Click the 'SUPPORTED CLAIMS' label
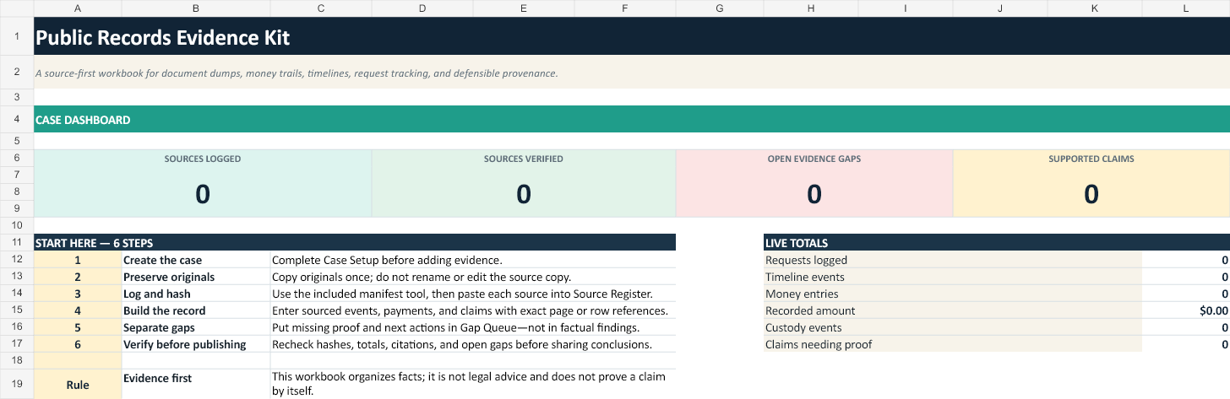 [1091, 159]
